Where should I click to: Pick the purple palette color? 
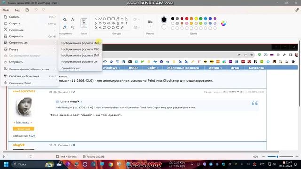click(215, 19)
